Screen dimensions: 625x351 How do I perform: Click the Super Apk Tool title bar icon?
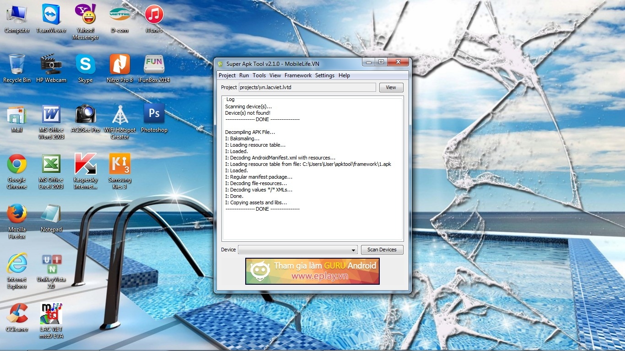[221, 64]
